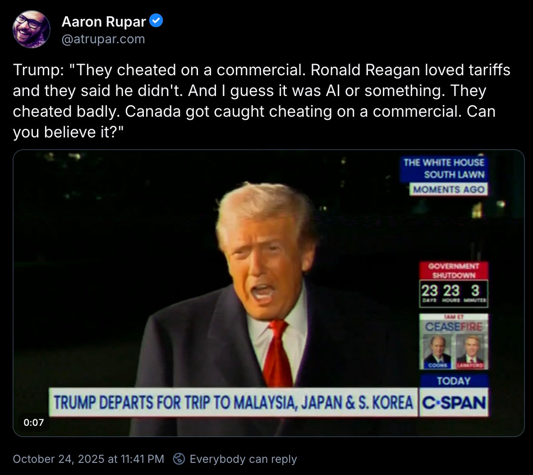The width and height of the screenshot is (533, 475).
Task: Click the Trump departs for trip chyron
Action: click(x=233, y=402)
